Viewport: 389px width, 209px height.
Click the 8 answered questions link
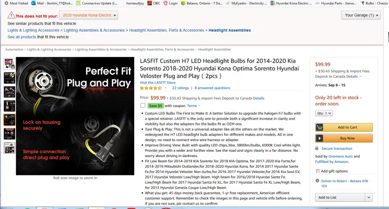click(212, 88)
